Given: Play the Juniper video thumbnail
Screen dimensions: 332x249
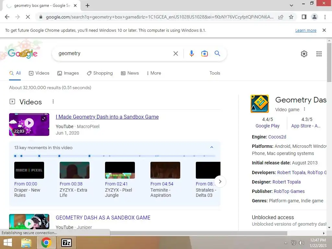Looking at the screenshot, I should tap(29, 221).
